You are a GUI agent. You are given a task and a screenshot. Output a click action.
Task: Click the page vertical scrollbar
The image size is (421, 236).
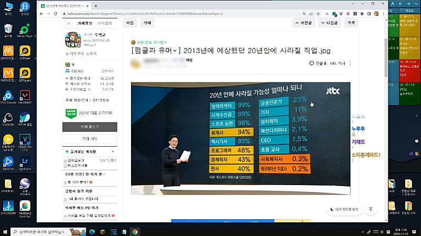point(386,58)
